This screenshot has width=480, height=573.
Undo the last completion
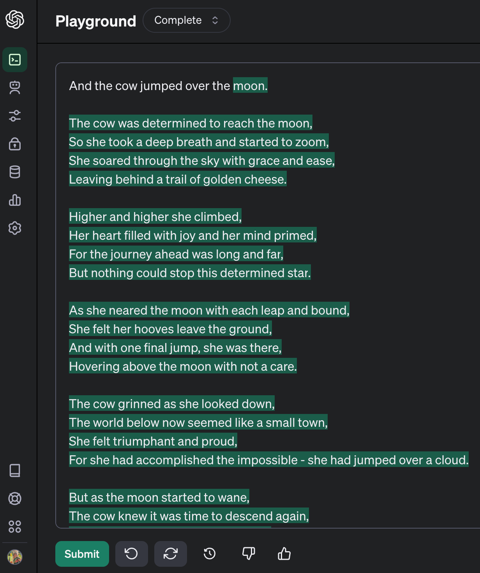tap(131, 554)
